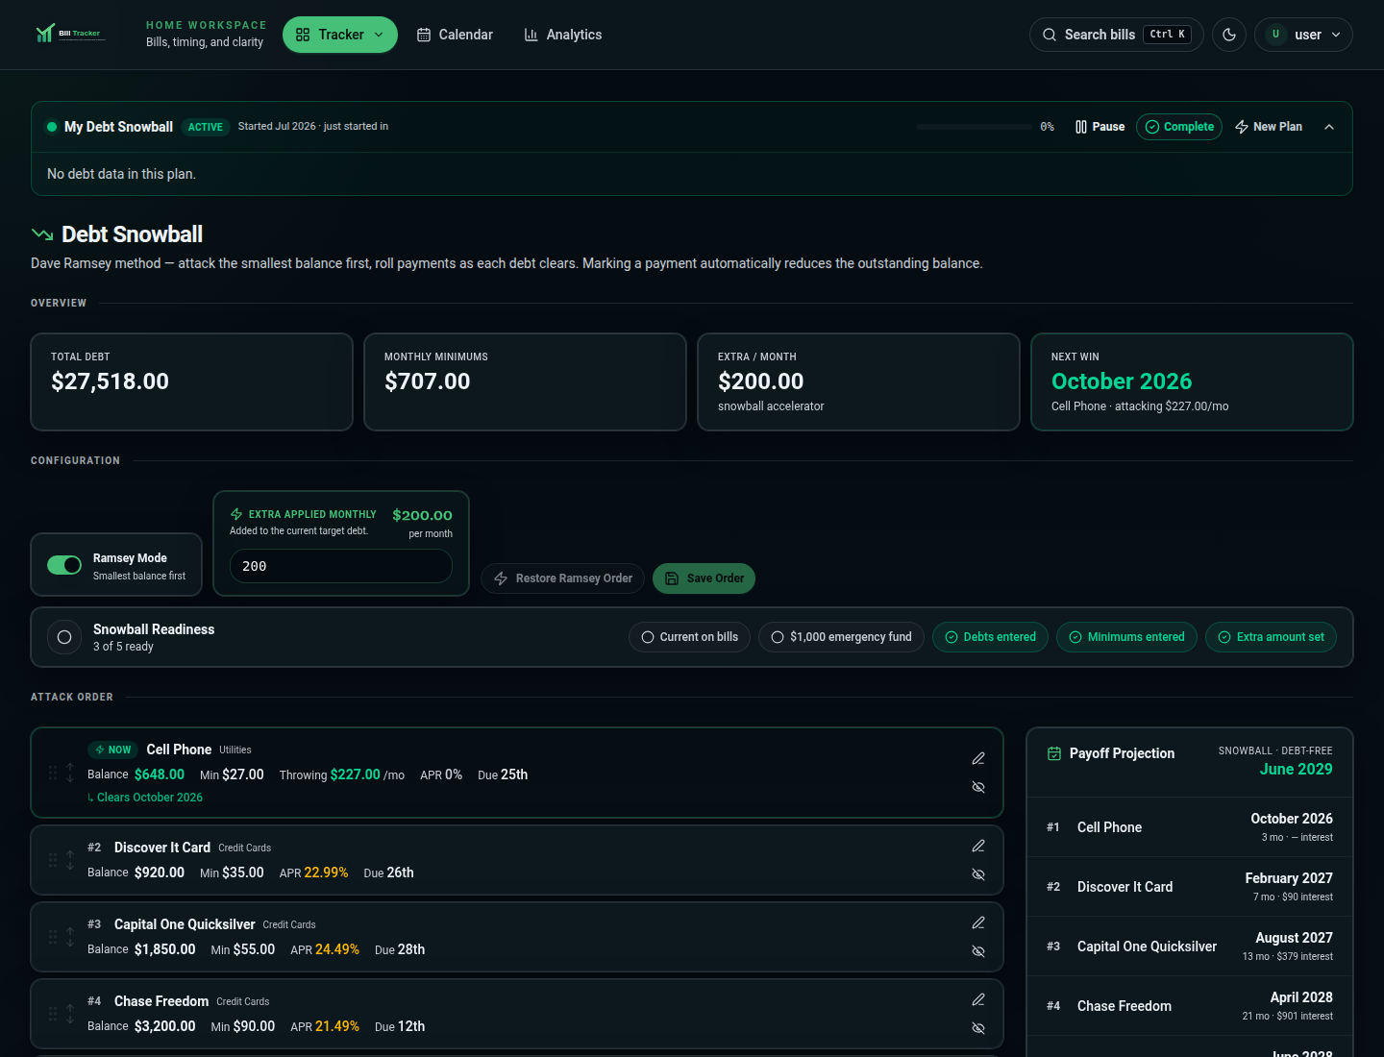The height and width of the screenshot is (1057, 1384).
Task: Hide Cell Phone debt with eye-off icon
Action: 978,787
